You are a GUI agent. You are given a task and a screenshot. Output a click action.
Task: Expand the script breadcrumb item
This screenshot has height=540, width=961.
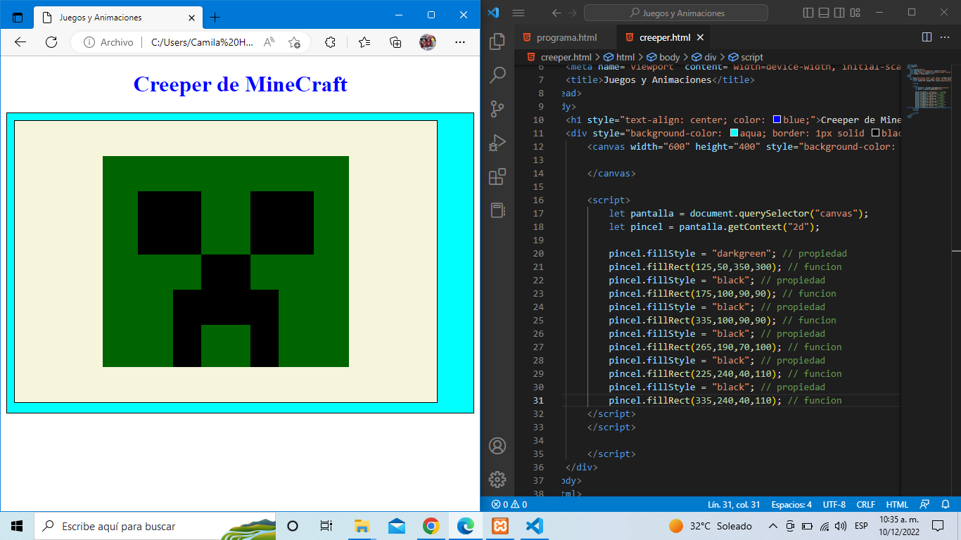746,57
